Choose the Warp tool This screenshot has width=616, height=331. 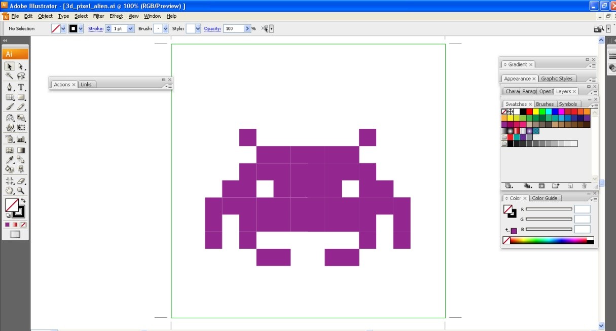(x=10, y=128)
